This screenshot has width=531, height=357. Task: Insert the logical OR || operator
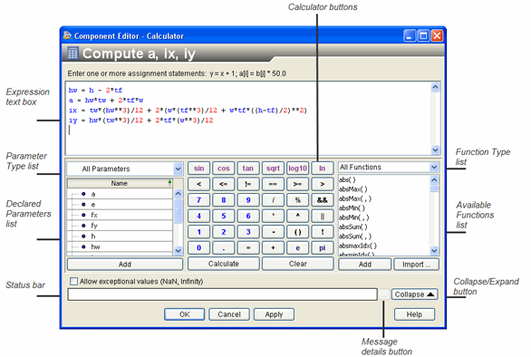(323, 216)
